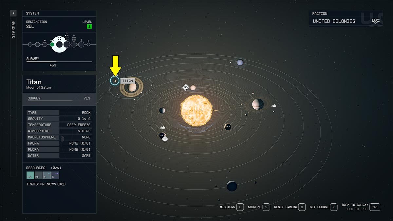Select the small moon right of Saturn's rings
393x221 pixels.
coord(152,85)
